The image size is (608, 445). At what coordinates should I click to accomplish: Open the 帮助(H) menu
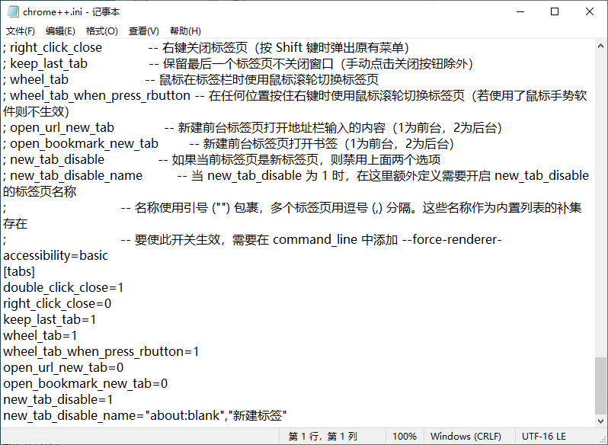pos(185,31)
